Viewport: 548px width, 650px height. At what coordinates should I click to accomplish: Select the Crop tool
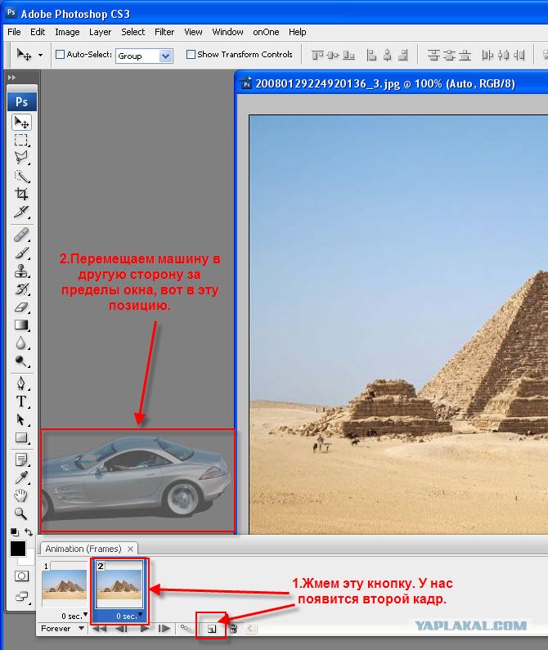point(21,194)
